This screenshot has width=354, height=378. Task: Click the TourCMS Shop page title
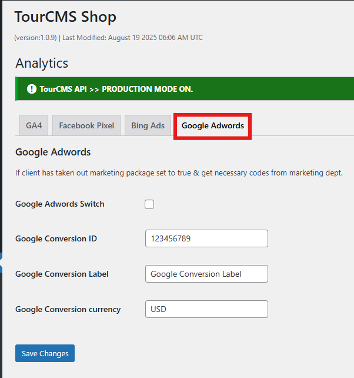point(65,17)
